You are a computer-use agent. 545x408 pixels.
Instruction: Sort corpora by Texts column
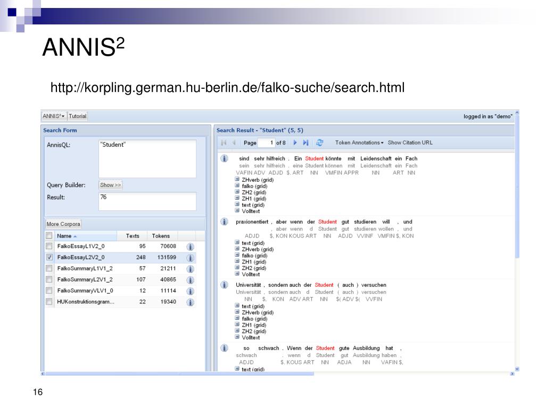point(132,236)
